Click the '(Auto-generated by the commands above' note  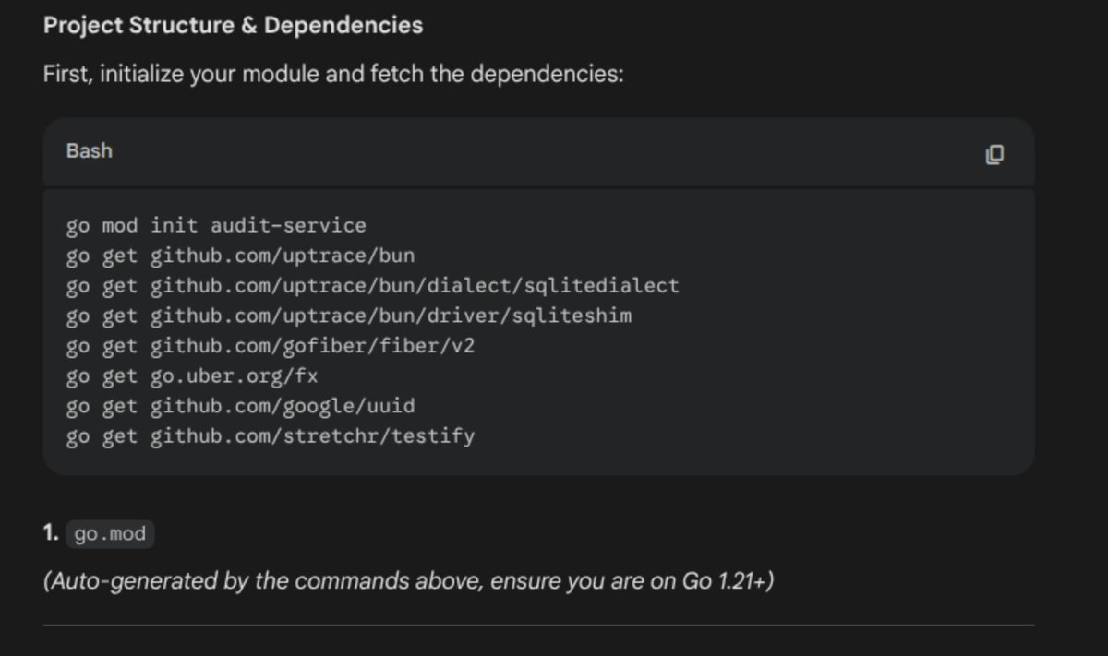(x=407, y=582)
